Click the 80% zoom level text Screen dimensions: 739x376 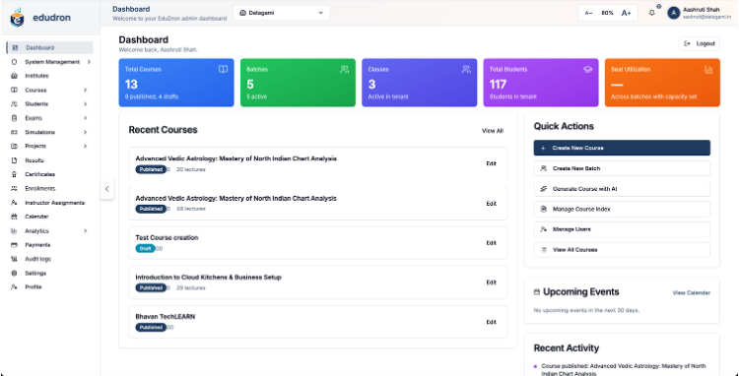(x=607, y=13)
